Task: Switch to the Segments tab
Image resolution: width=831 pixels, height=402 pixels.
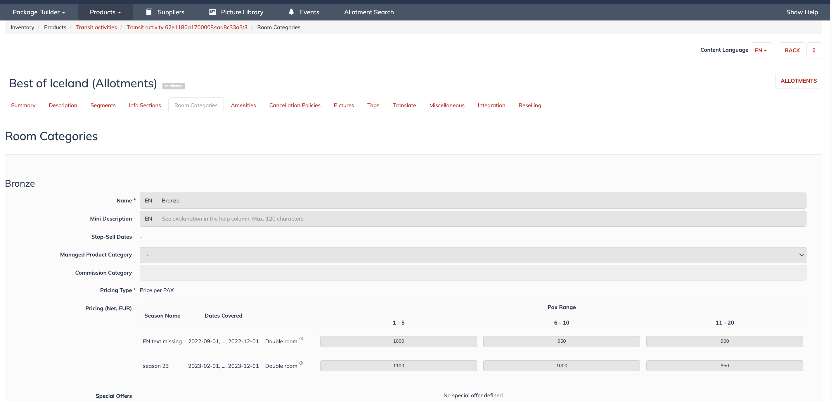Action: pyautogui.click(x=103, y=105)
